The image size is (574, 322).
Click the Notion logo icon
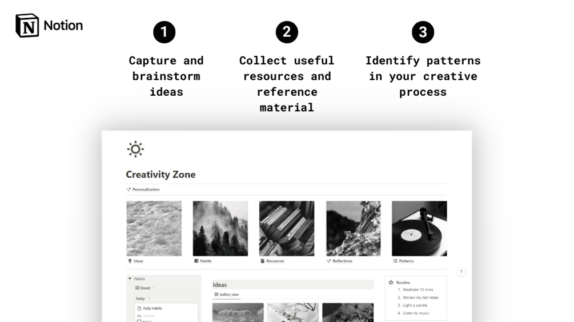tap(27, 26)
